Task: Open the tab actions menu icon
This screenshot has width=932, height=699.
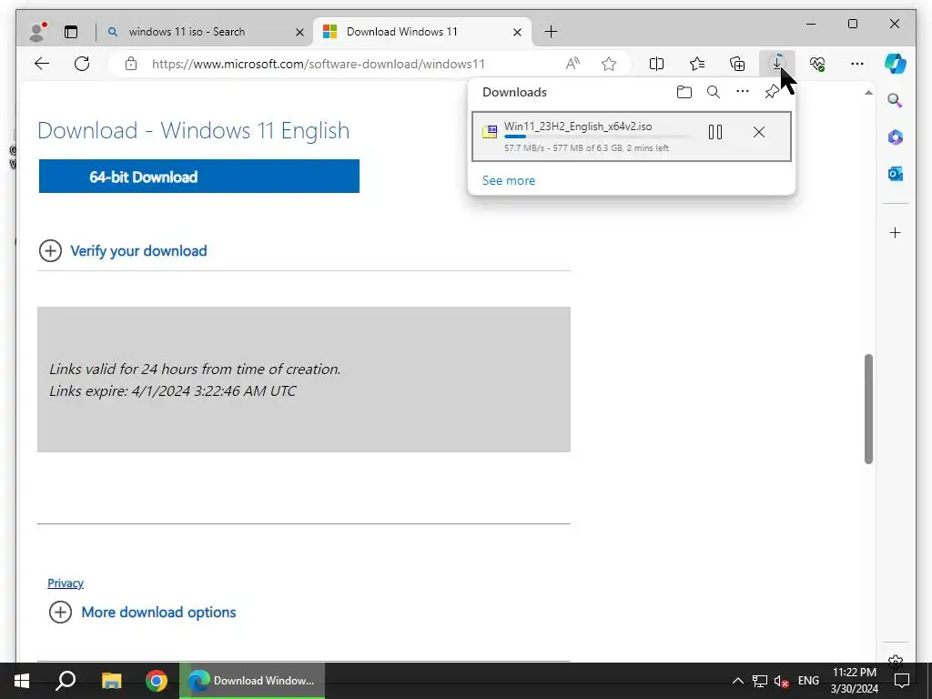Action: (x=71, y=32)
